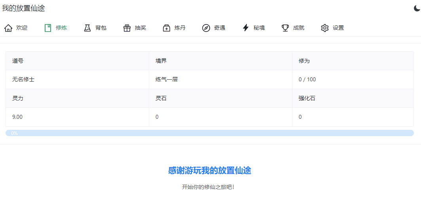Image resolution: width=421 pixels, height=202 pixels.
Task: Select the 无名修士 name cell
Action: [23, 79]
